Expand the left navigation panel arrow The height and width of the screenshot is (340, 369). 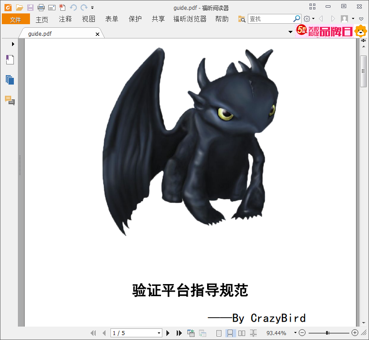pos(13,44)
